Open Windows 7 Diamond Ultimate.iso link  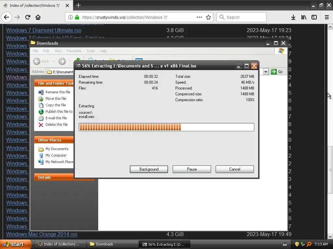[x=44, y=30]
